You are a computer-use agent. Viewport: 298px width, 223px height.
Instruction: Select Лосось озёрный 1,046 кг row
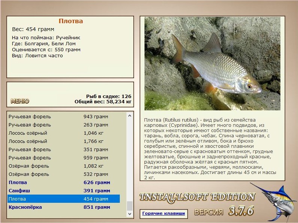click(64, 133)
